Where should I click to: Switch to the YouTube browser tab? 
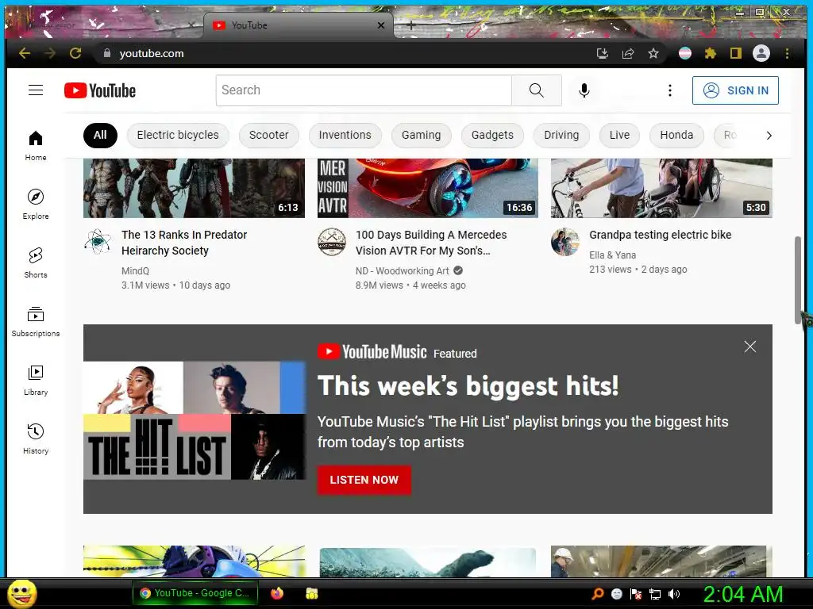[x=298, y=25]
